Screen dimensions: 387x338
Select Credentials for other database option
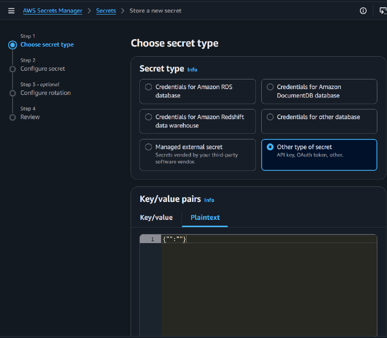pyautogui.click(x=319, y=122)
